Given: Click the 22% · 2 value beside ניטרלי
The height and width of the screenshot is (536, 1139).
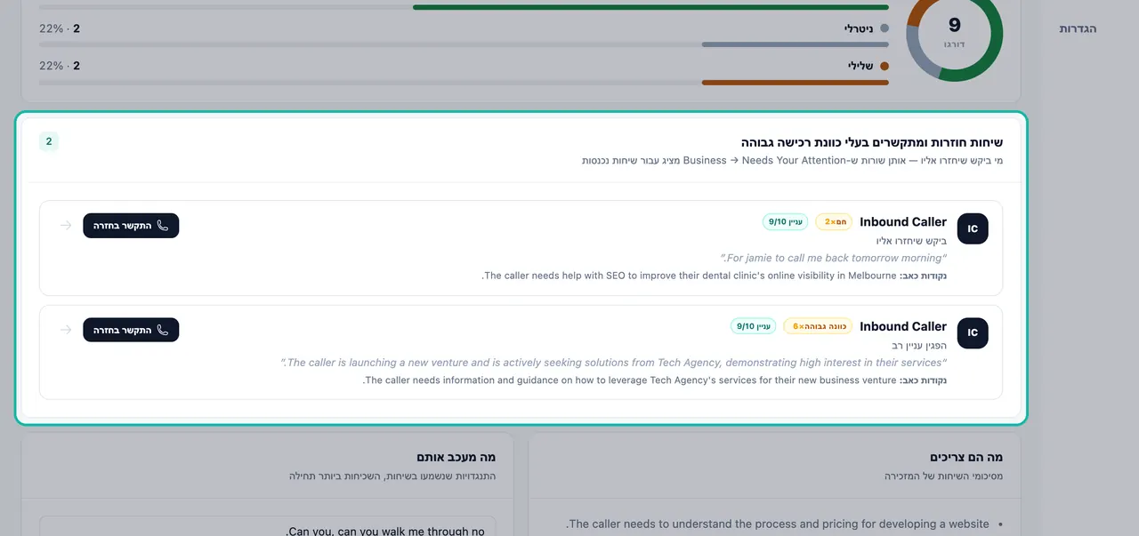Looking at the screenshot, I should tap(60, 28).
